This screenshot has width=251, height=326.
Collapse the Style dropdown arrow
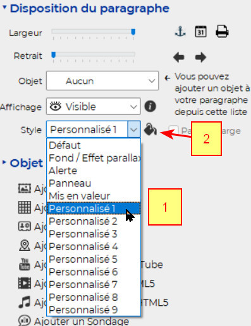point(134,130)
